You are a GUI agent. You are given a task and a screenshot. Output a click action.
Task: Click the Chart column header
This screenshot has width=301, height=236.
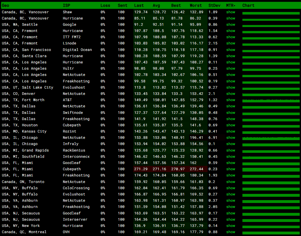click(248, 5)
